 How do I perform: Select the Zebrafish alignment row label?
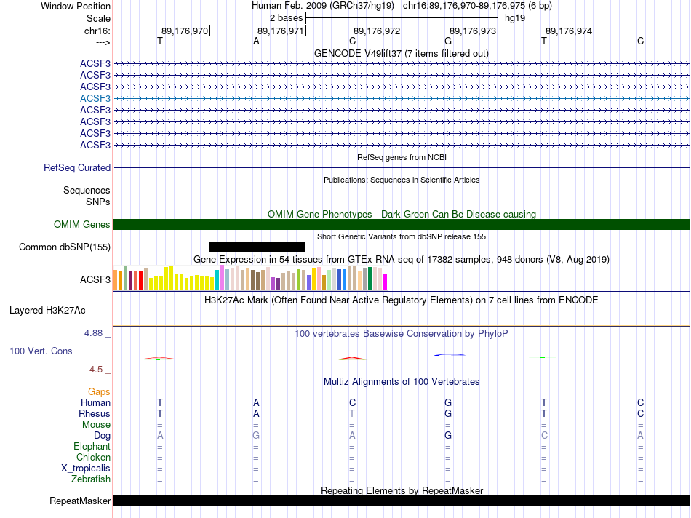[91, 479]
